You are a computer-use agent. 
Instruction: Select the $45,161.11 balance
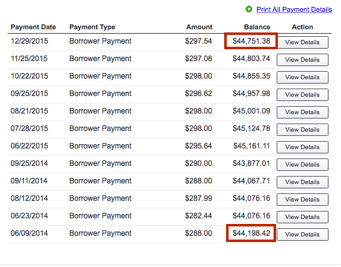[x=252, y=146]
